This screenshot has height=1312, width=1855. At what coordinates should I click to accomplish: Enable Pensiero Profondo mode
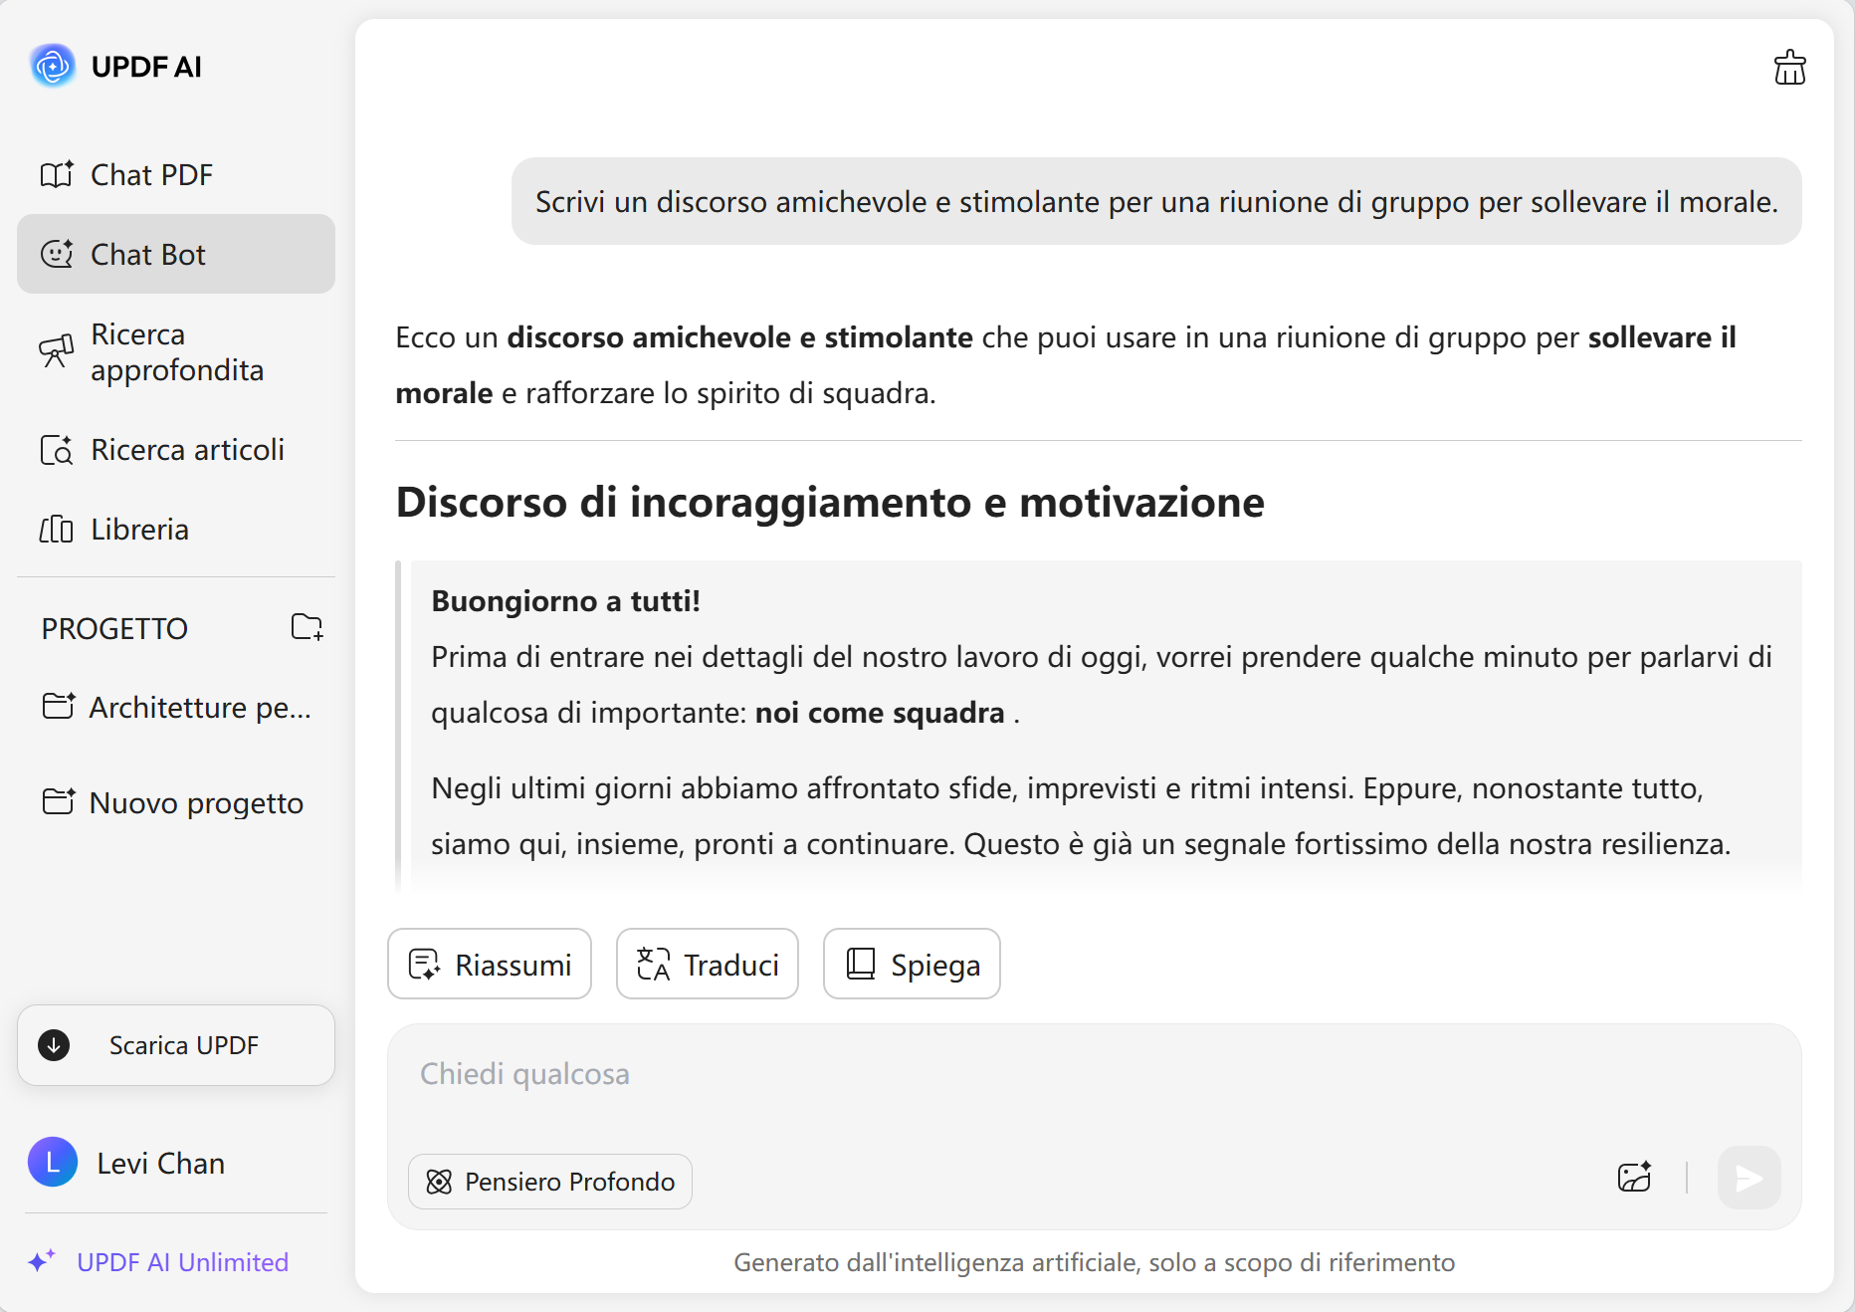click(548, 1182)
